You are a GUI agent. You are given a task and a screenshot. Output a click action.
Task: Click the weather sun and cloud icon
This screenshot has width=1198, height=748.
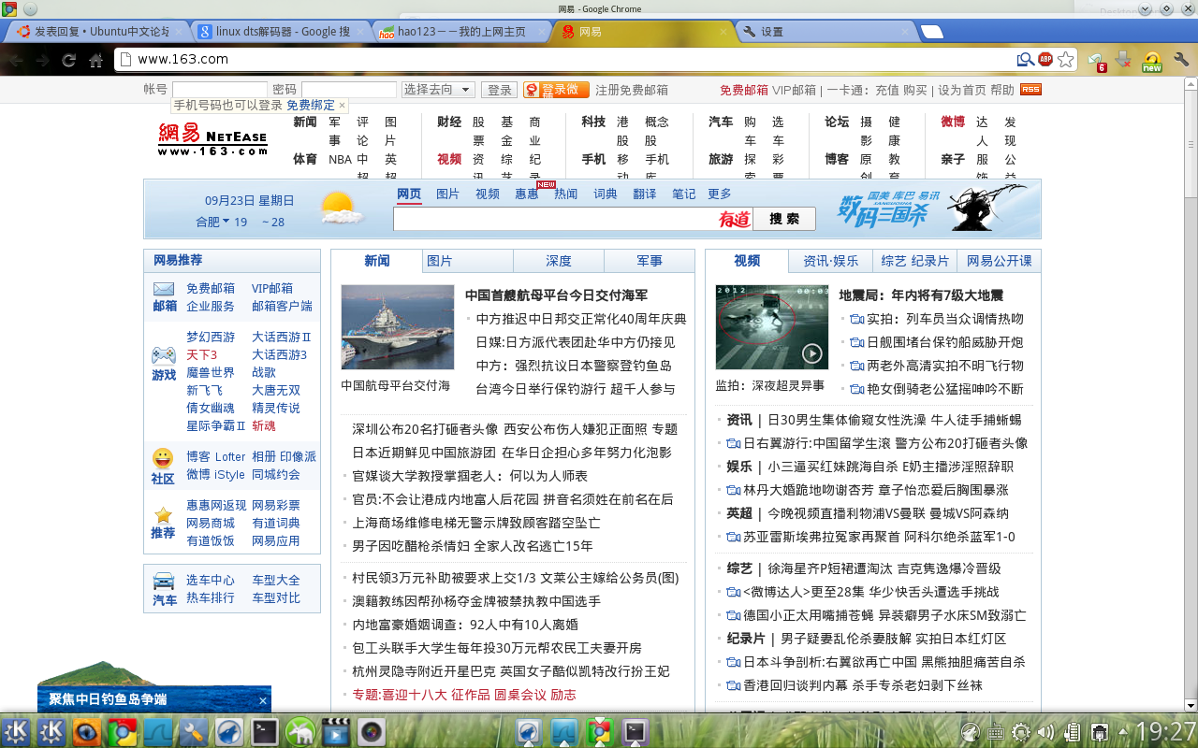(x=342, y=208)
